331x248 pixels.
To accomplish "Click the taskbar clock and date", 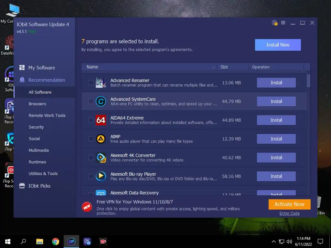I will (303, 242).
